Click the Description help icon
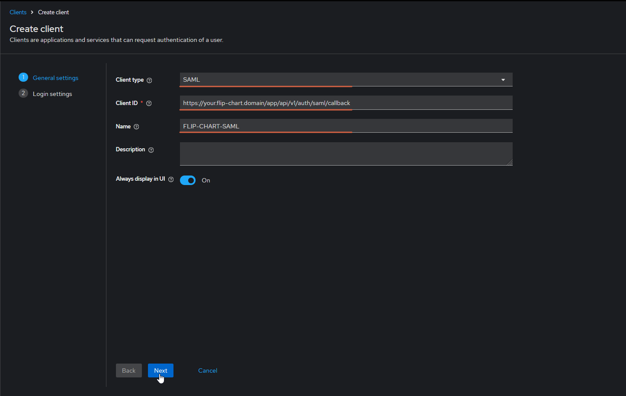626x396 pixels. [x=151, y=150]
